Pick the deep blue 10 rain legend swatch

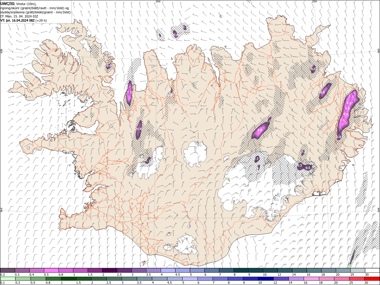pos(265,279)
